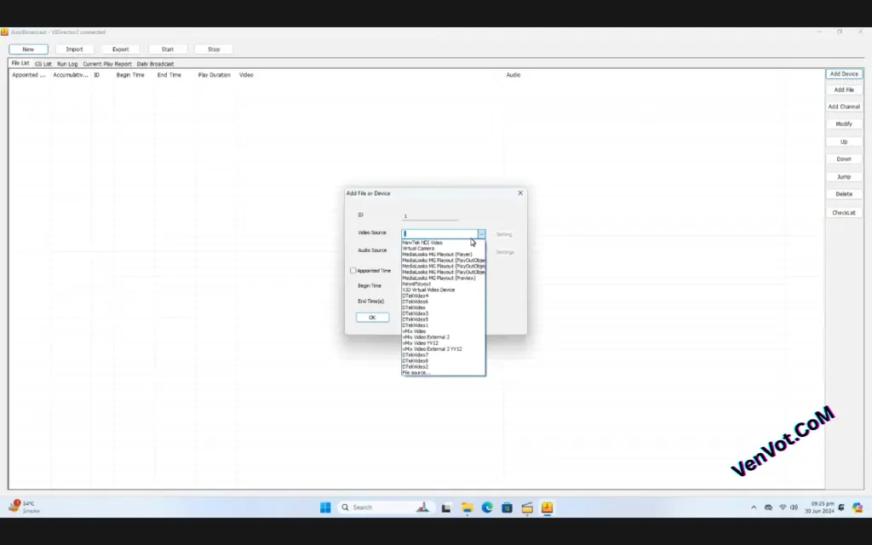Screen dimensions: 872x545
Task: Open the Wi-Fi network tray icon
Action: (783, 508)
